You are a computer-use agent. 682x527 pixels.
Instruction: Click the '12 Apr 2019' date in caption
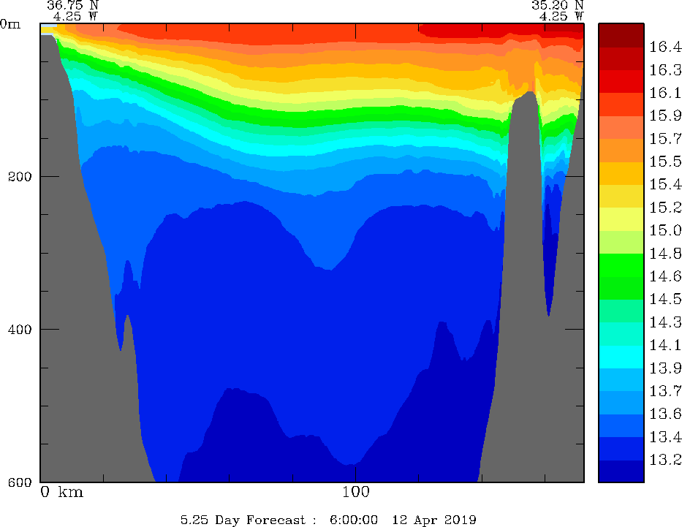coord(434,520)
